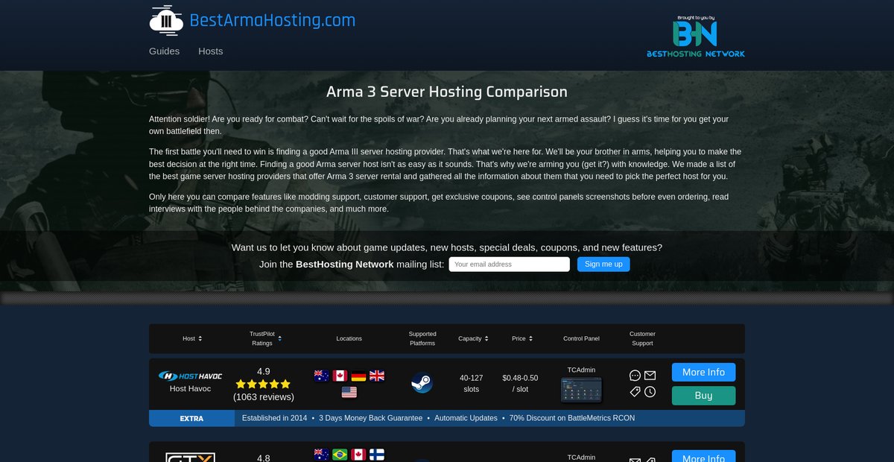Click Host Havoc 40-127 slots capacity
The height and width of the screenshot is (462, 894).
click(472, 383)
